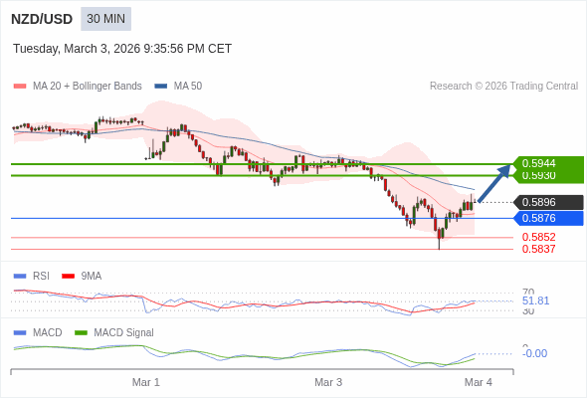This screenshot has height=398, width=587.
Task: Click the blue RSI legend swatch
Action: (x=20, y=277)
